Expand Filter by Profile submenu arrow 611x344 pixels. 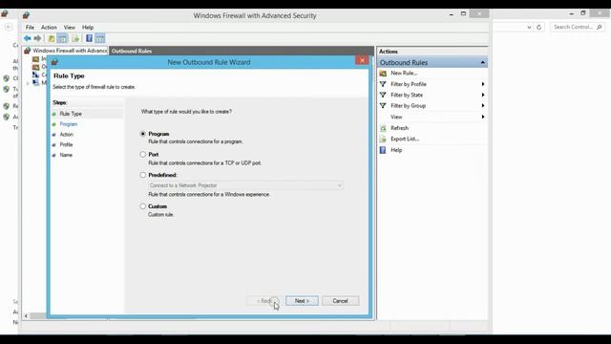(x=483, y=84)
